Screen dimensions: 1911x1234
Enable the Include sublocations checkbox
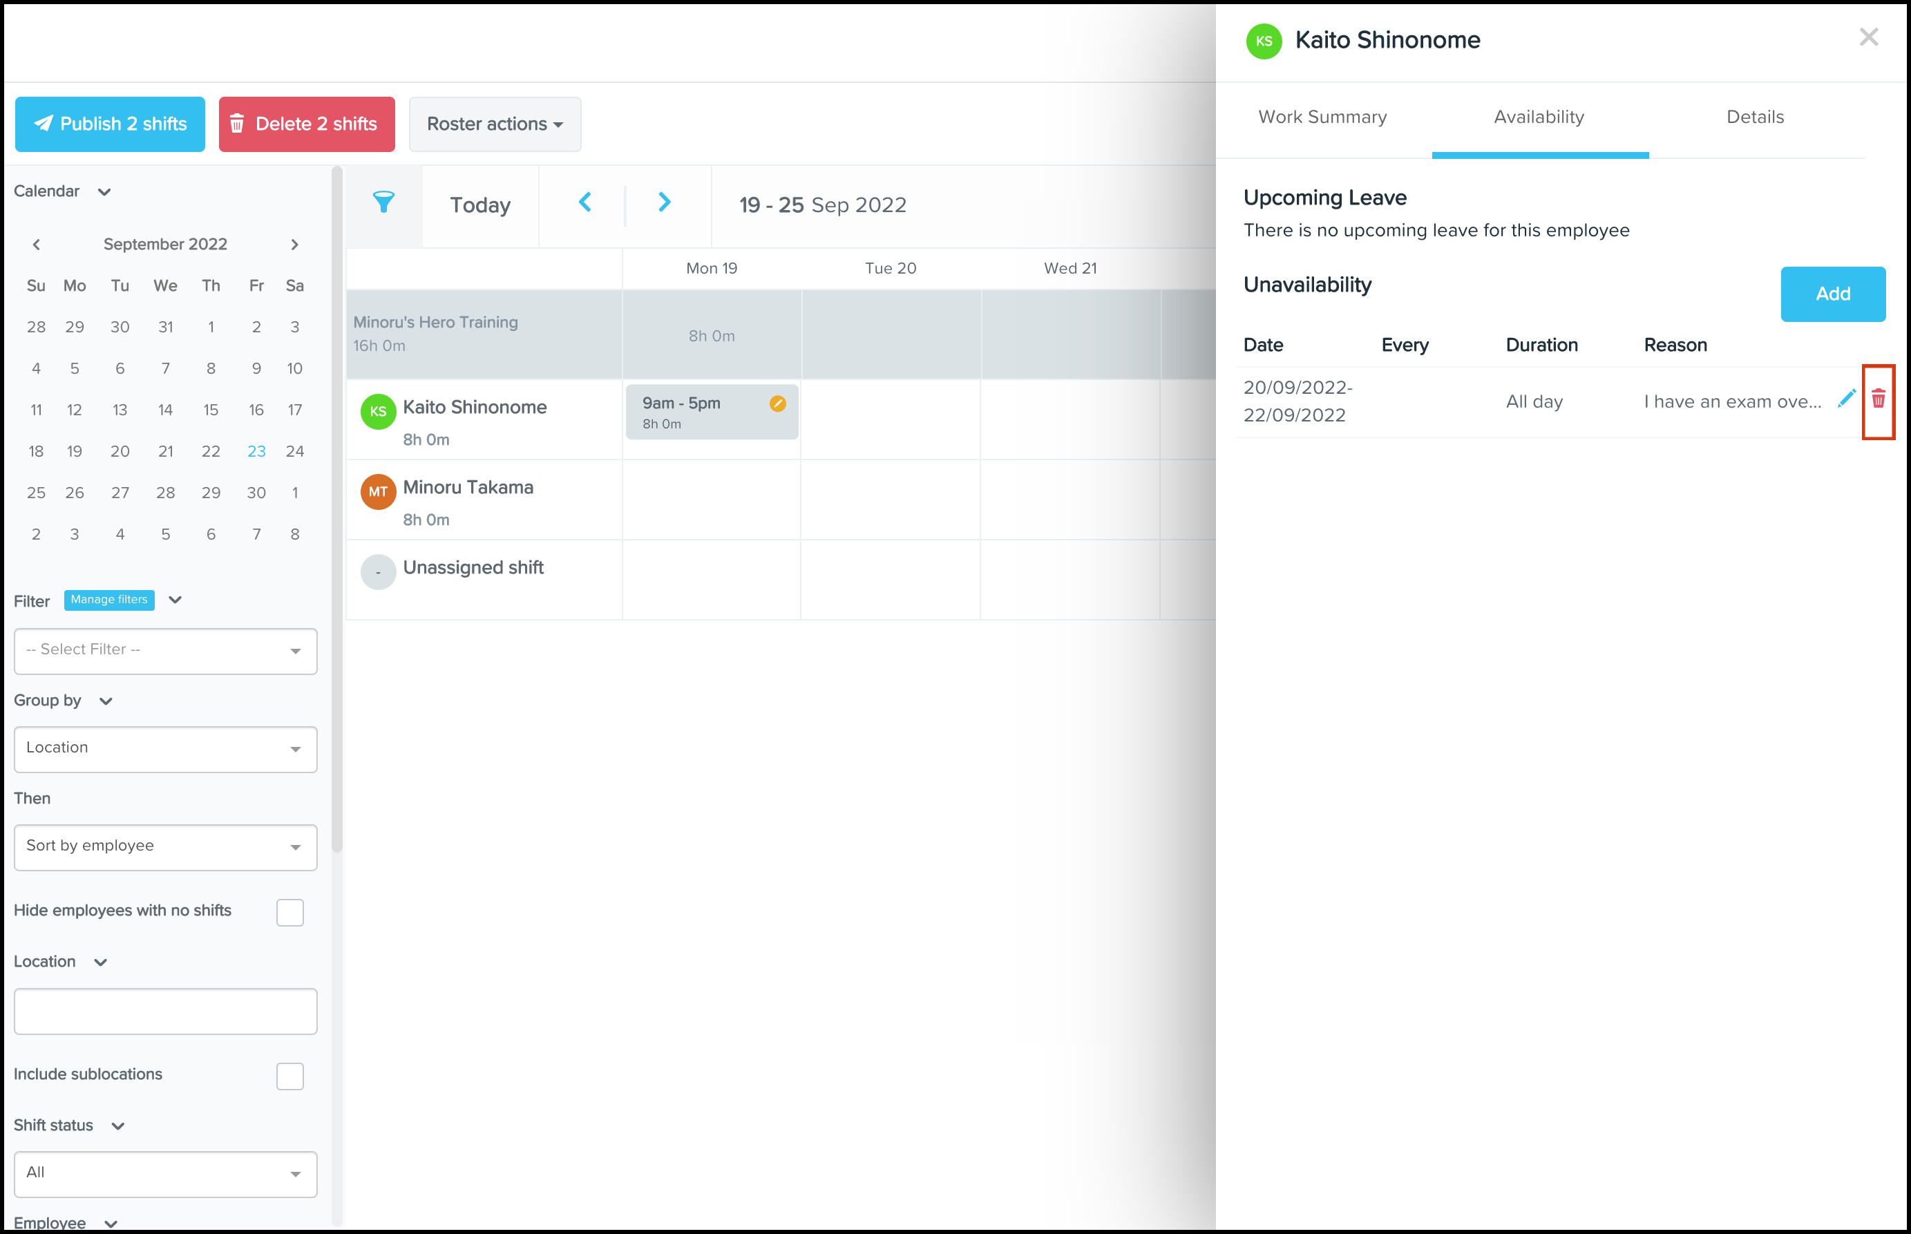[289, 1076]
